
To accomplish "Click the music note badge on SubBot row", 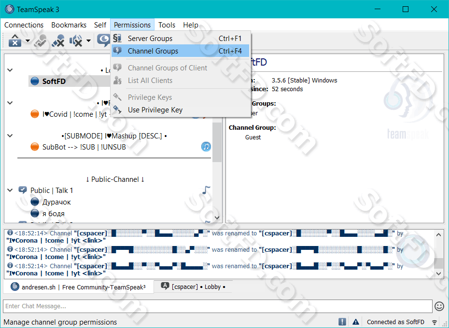I will [206, 147].
